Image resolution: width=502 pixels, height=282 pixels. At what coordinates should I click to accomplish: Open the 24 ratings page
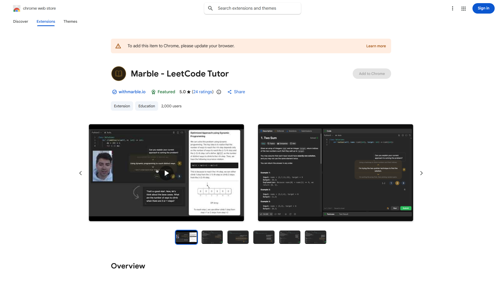pos(203,92)
